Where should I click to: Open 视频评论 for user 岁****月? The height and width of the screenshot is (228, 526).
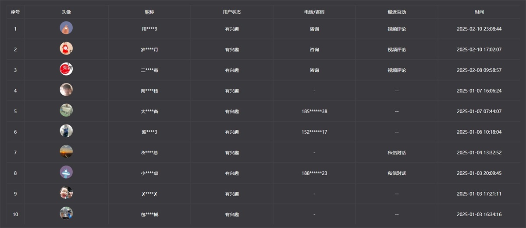(x=397, y=50)
